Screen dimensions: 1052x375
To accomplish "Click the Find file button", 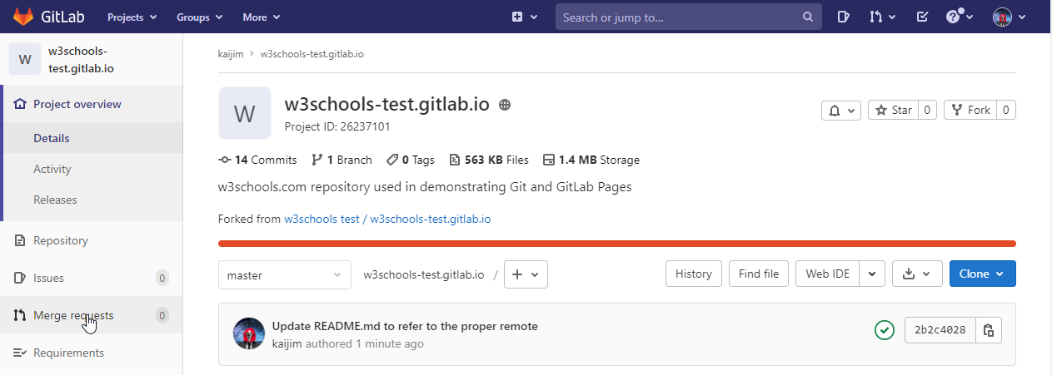I will coord(759,274).
